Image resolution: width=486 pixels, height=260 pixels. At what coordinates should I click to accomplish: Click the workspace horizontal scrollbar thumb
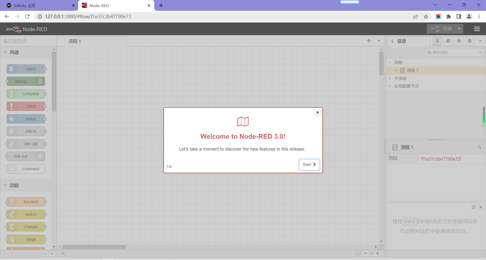point(94,247)
